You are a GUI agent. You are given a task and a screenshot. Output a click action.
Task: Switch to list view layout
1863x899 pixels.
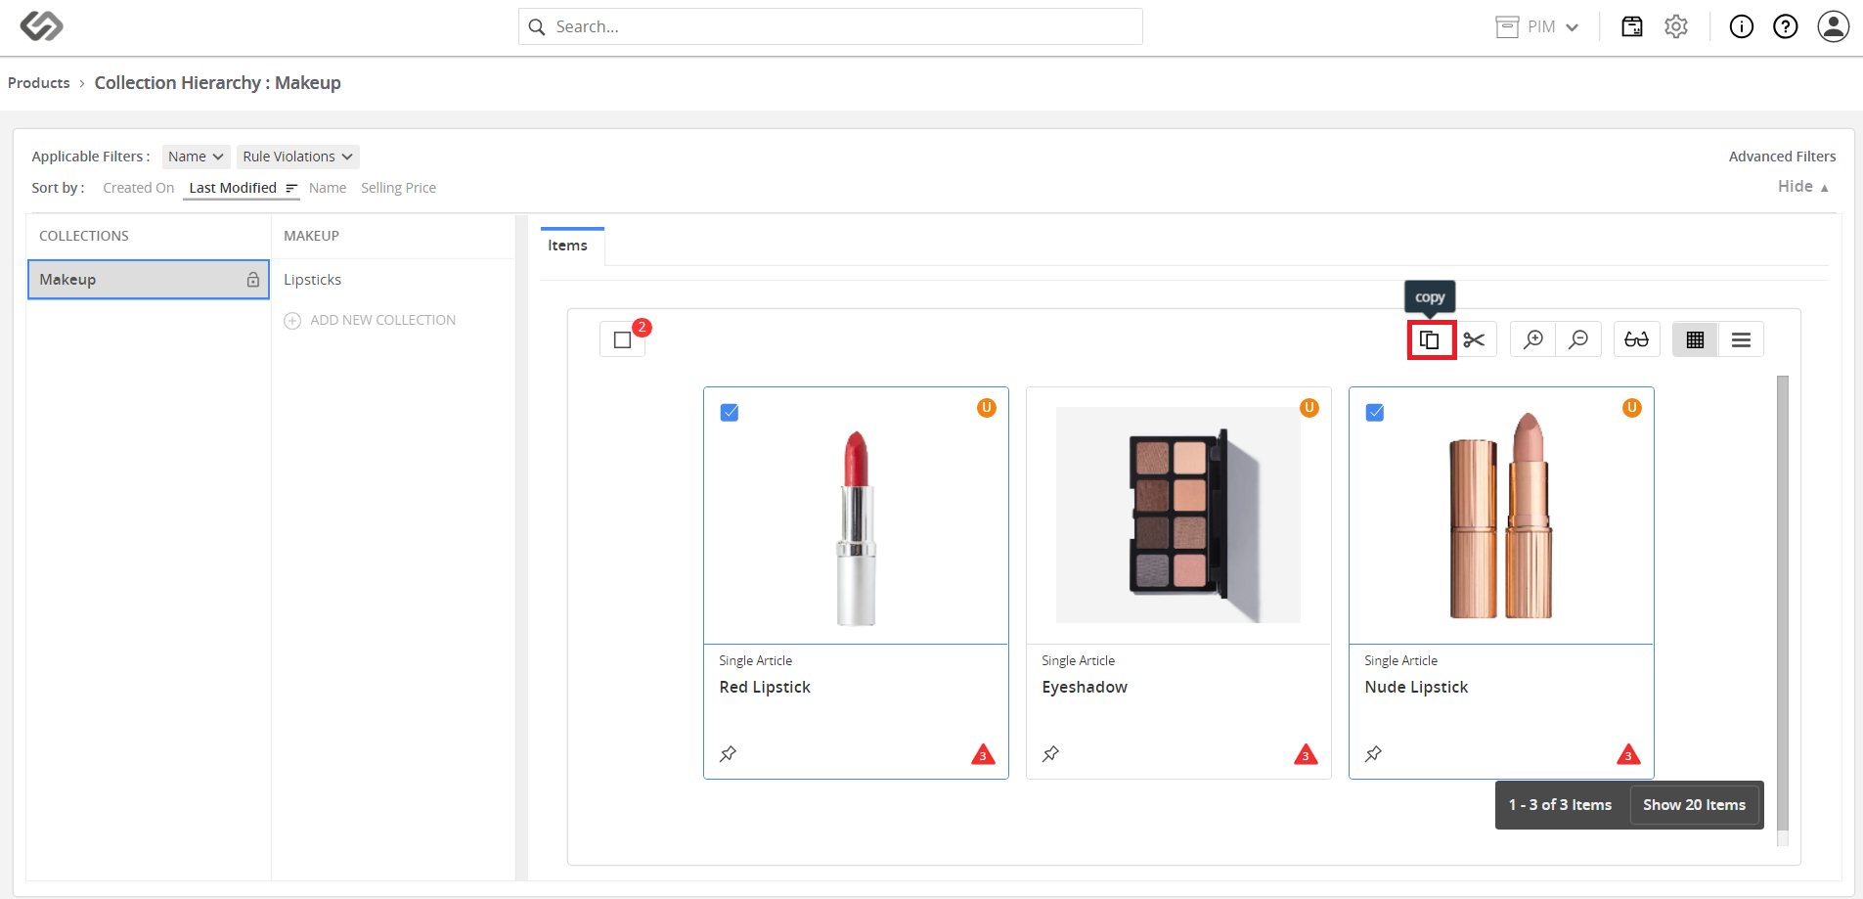click(x=1741, y=339)
